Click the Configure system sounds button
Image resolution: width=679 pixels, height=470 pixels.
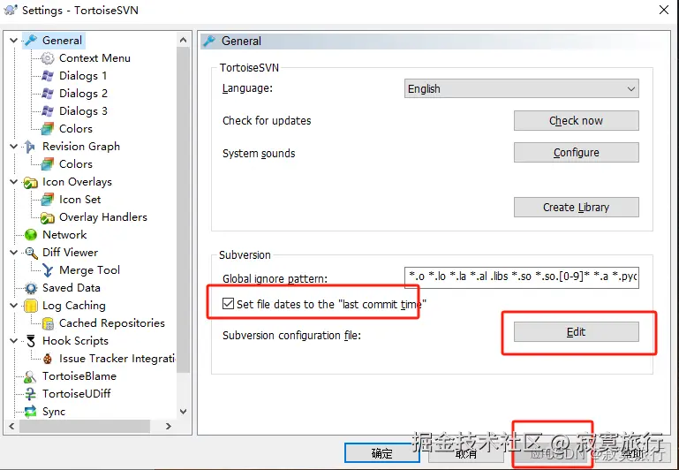[x=576, y=153]
